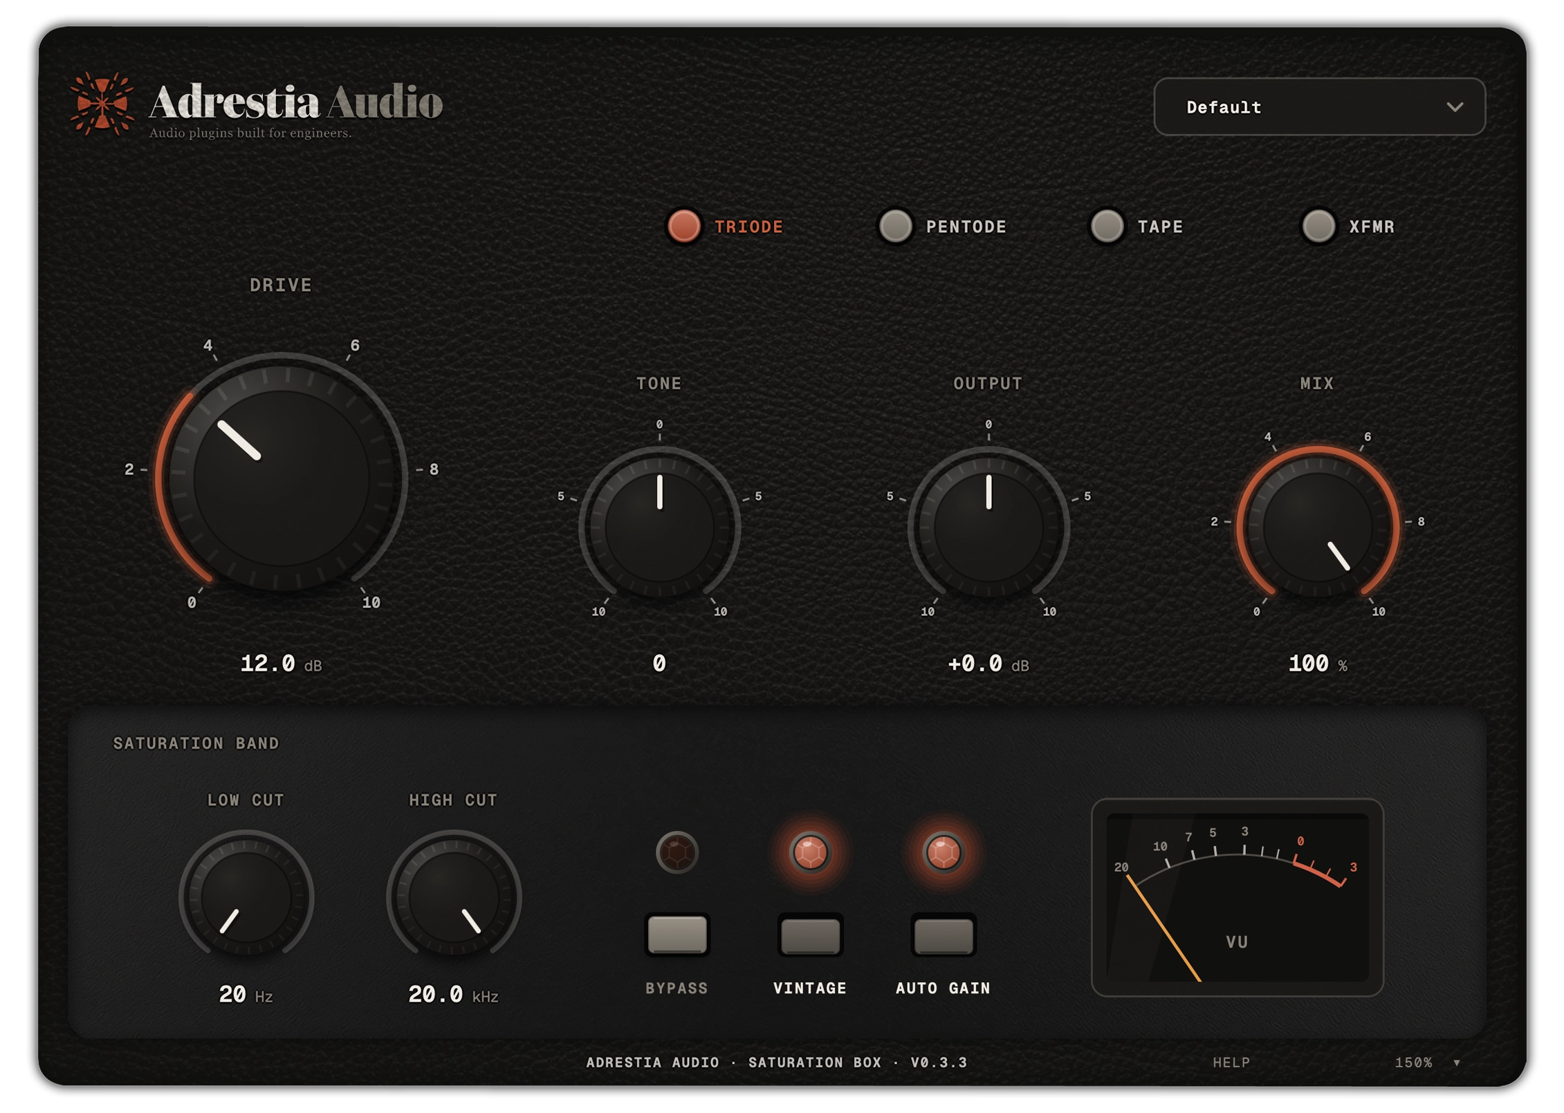Image resolution: width=1564 pixels, height=1113 pixels.
Task: Click the OUTPUT knob
Action: coord(988,527)
